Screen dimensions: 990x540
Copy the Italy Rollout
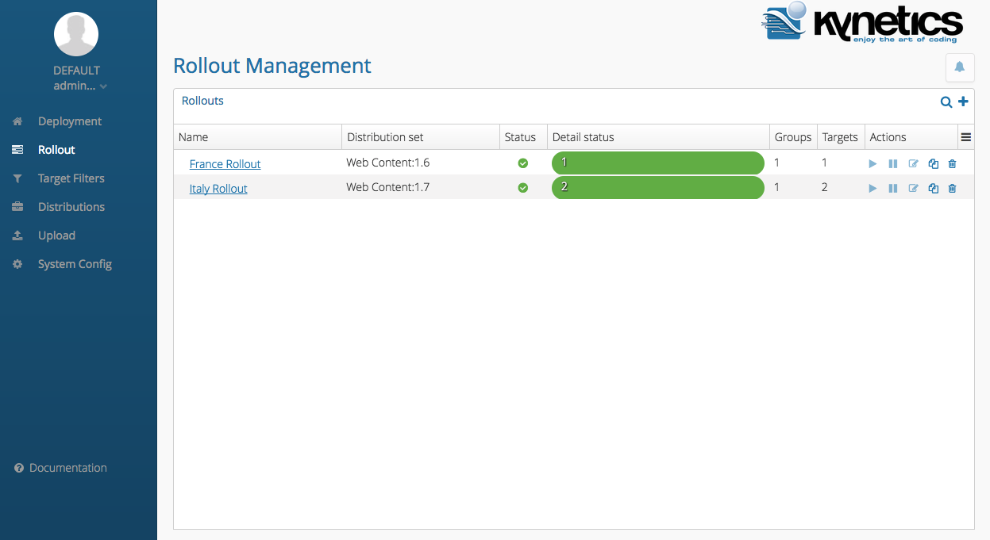click(x=934, y=189)
